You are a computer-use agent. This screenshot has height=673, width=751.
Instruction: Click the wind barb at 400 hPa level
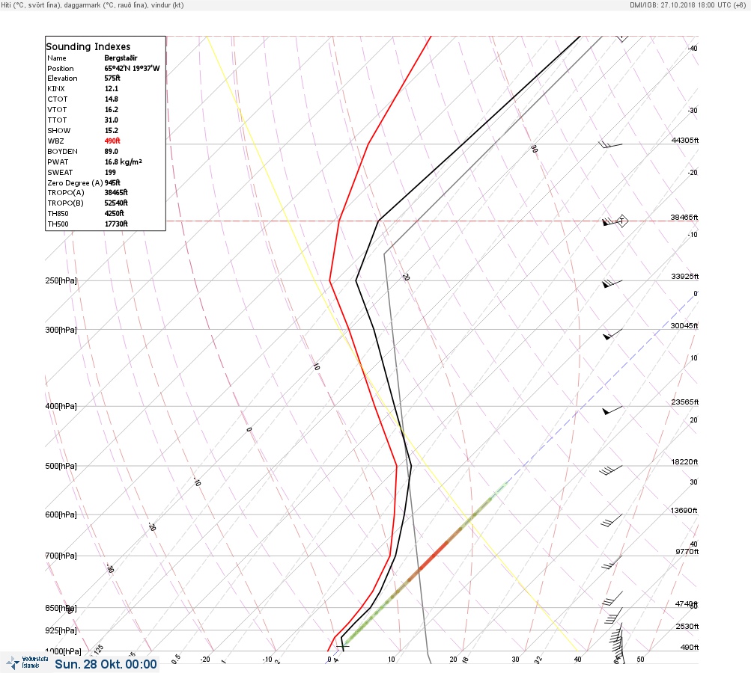click(x=612, y=410)
